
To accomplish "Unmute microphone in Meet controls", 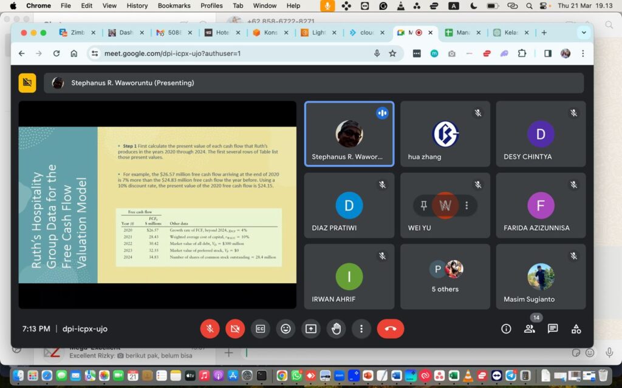I will coord(210,329).
